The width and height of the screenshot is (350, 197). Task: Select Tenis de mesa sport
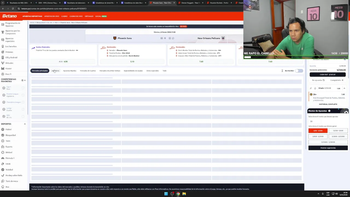click(11, 181)
